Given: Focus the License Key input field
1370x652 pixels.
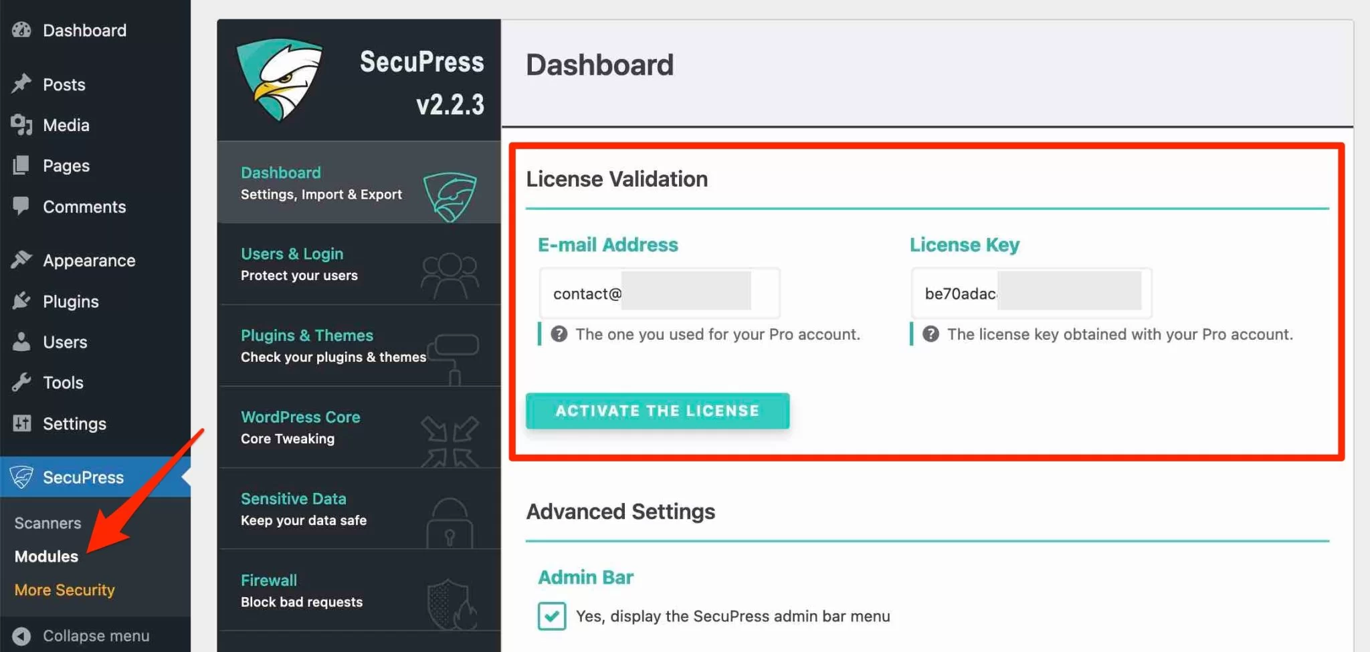Looking at the screenshot, I should click(1031, 294).
